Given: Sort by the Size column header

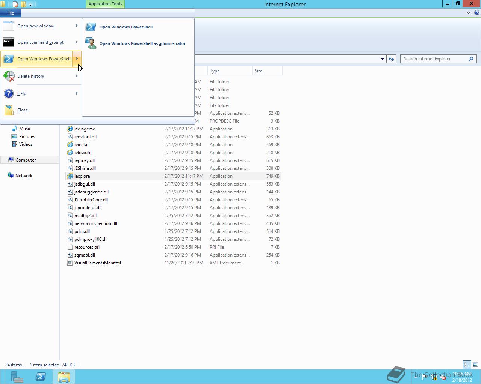Looking at the screenshot, I should (x=267, y=71).
